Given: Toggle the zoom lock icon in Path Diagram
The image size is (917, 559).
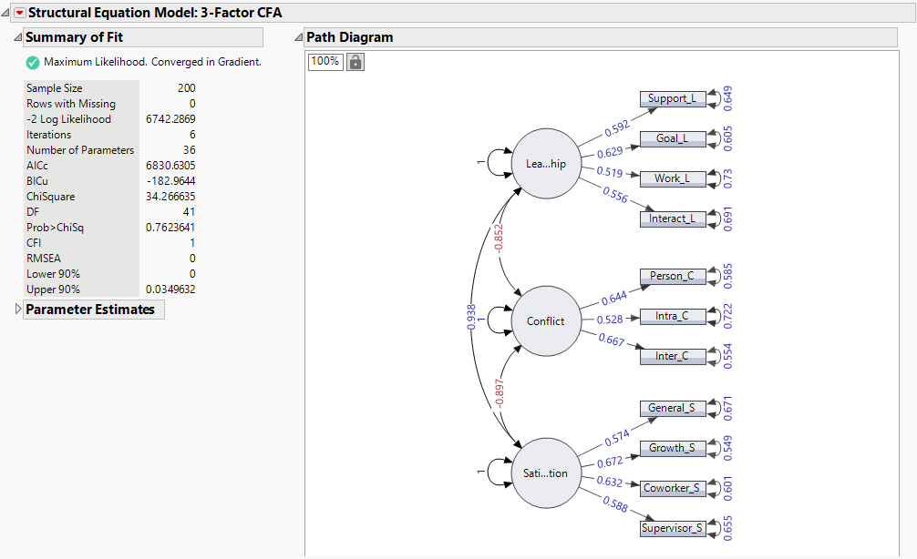Looking at the screenshot, I should click(354, 61).
